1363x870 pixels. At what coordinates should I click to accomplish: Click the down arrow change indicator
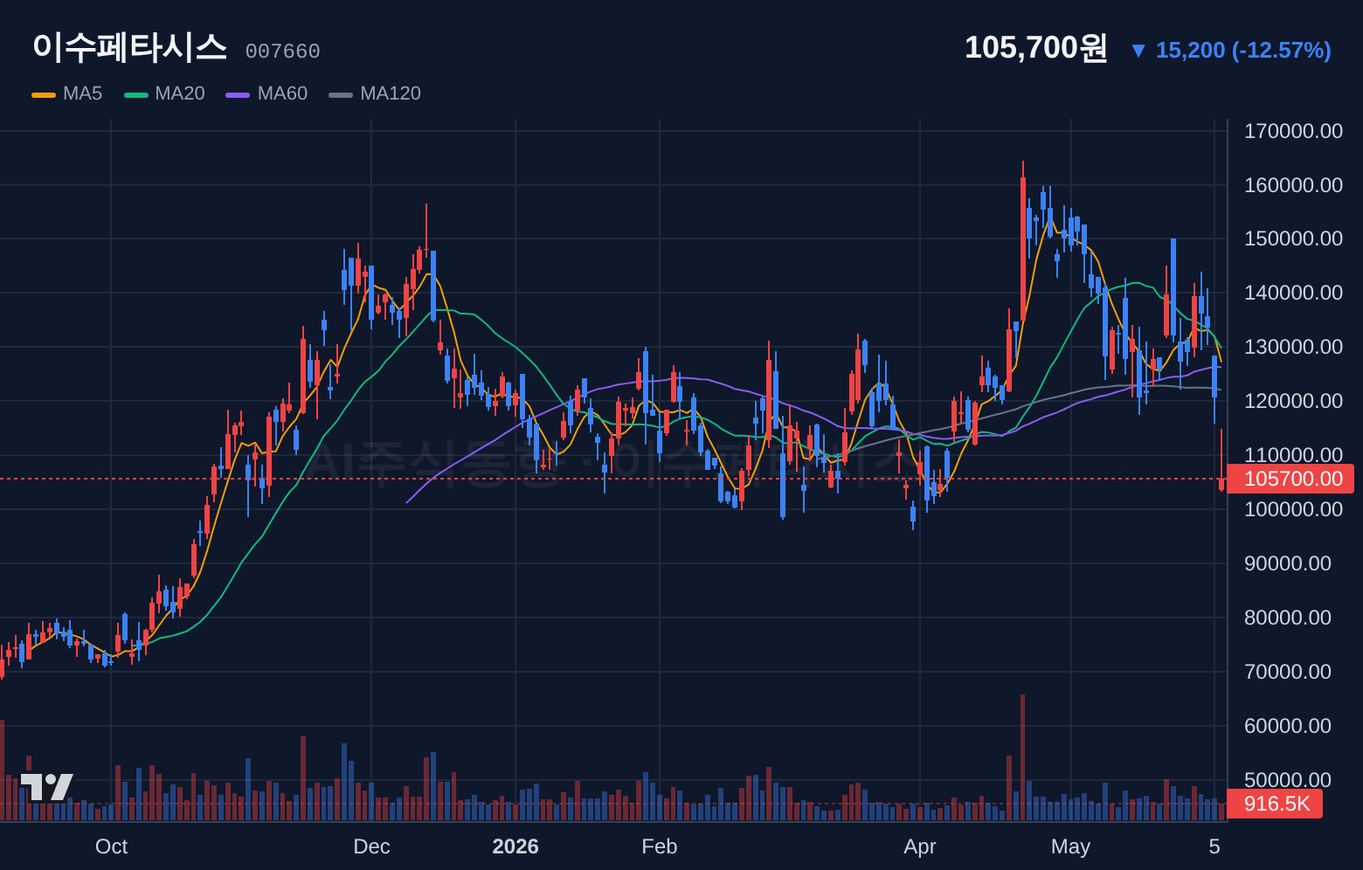1138,51
